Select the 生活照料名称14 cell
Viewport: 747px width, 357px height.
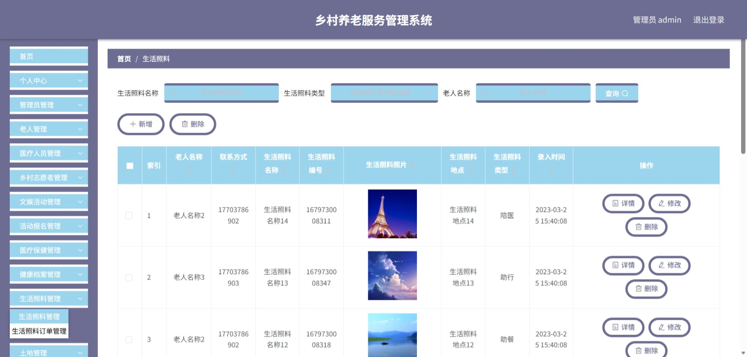point(278,215)
